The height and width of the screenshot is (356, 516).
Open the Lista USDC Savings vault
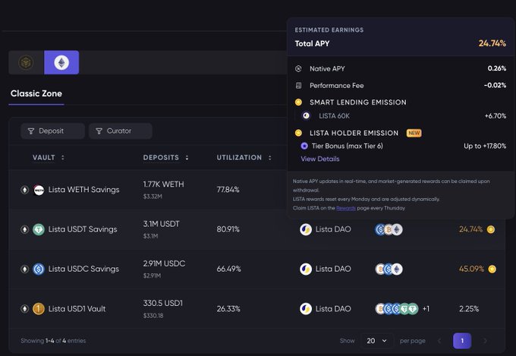(83, 269)
